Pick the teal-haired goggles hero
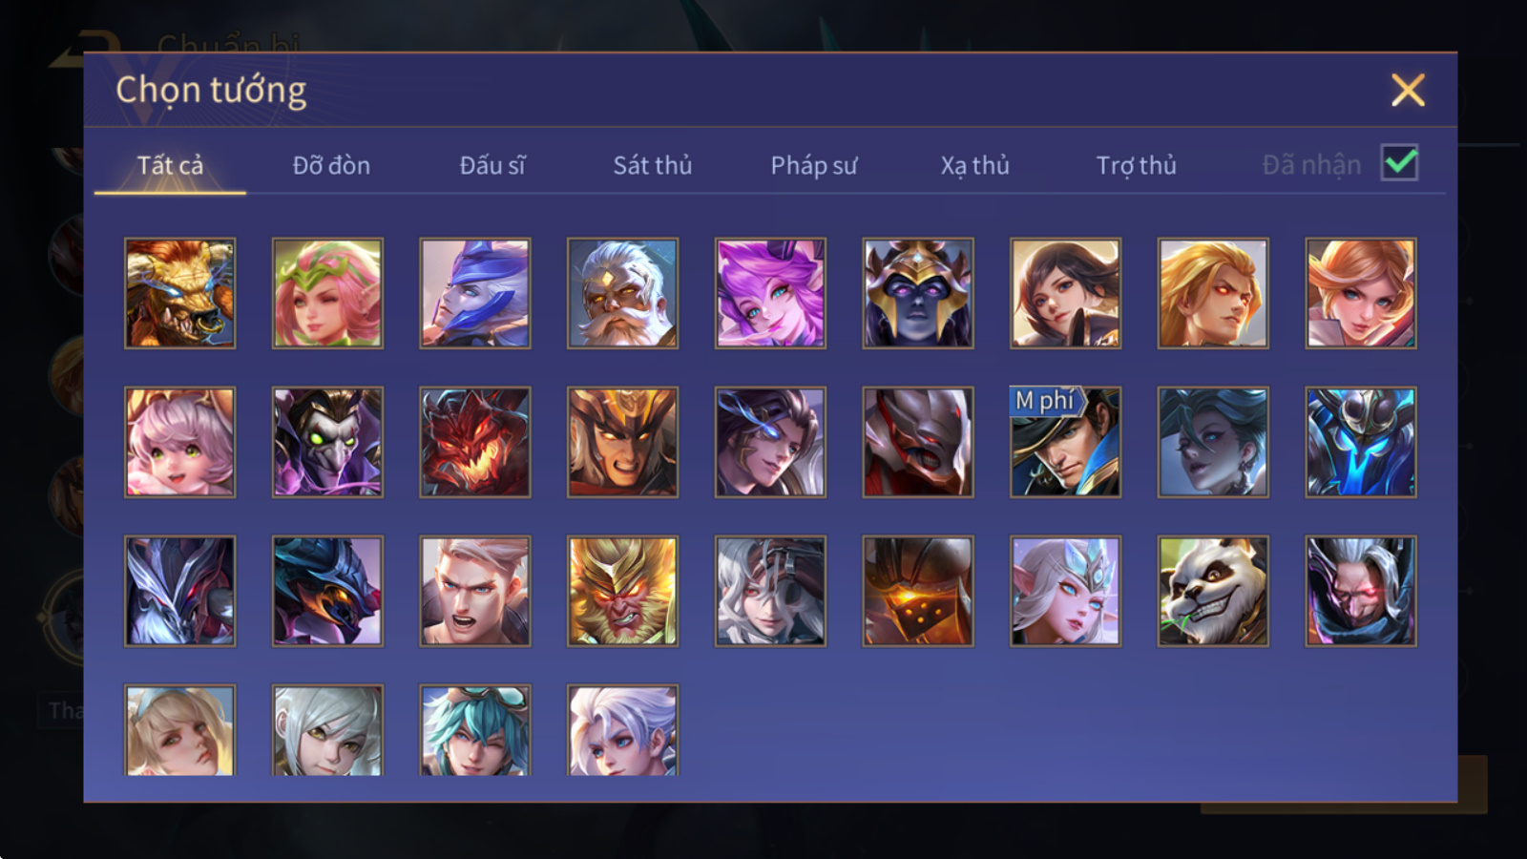Screen dimensions: 1527x859 (x=474, y=730)
